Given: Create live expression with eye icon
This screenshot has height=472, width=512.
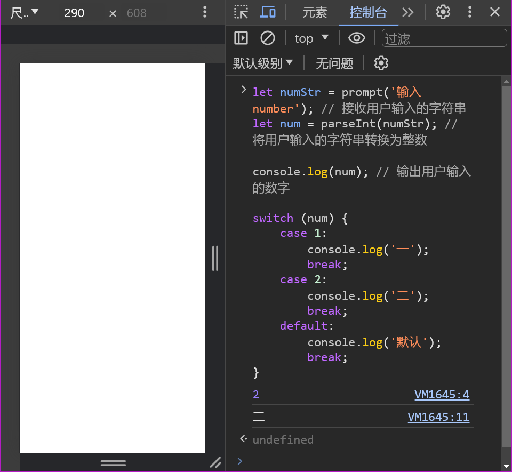Looking at the screenshot, I should [356, 38].
